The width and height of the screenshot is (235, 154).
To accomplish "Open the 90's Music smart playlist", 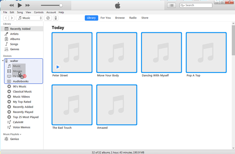I will tap(19, 87).
